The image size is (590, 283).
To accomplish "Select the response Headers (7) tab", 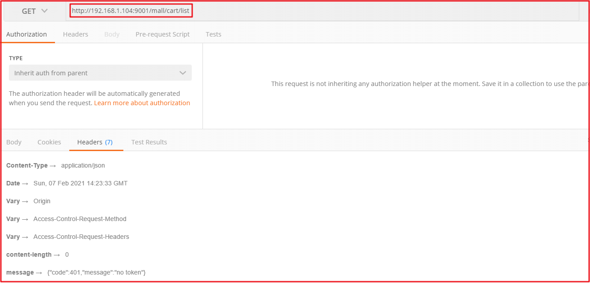I will click(x=95, y=142).
